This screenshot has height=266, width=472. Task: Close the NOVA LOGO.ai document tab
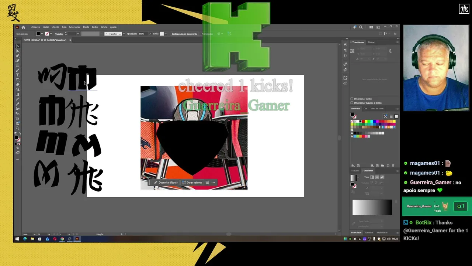[70, 40]
